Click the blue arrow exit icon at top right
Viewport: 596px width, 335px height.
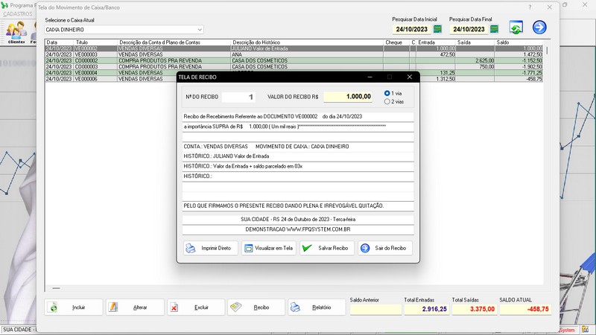539,28
